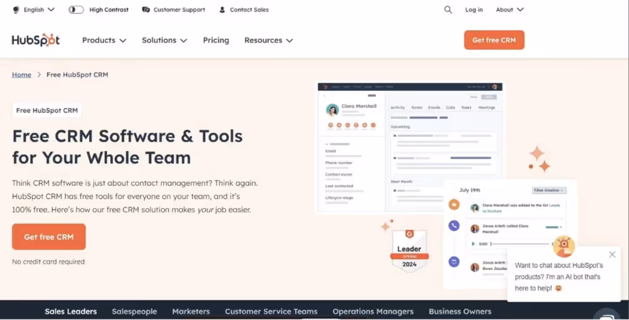
Task: Click the Contact Sales person icon
Action: (222, 10)
